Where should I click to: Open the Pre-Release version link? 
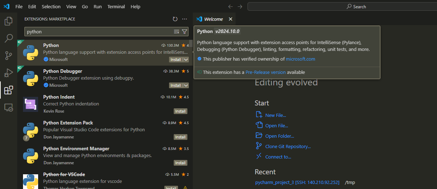tap(265, 72)
